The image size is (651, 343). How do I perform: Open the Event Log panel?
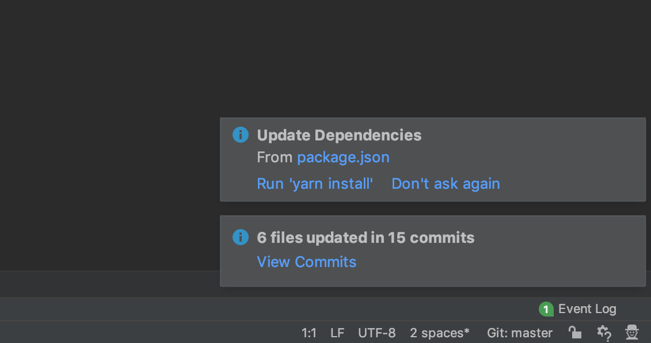587,309
